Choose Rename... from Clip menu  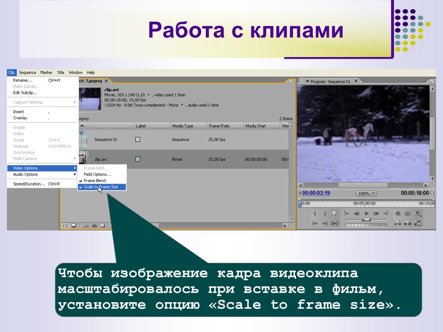(42, 80)
